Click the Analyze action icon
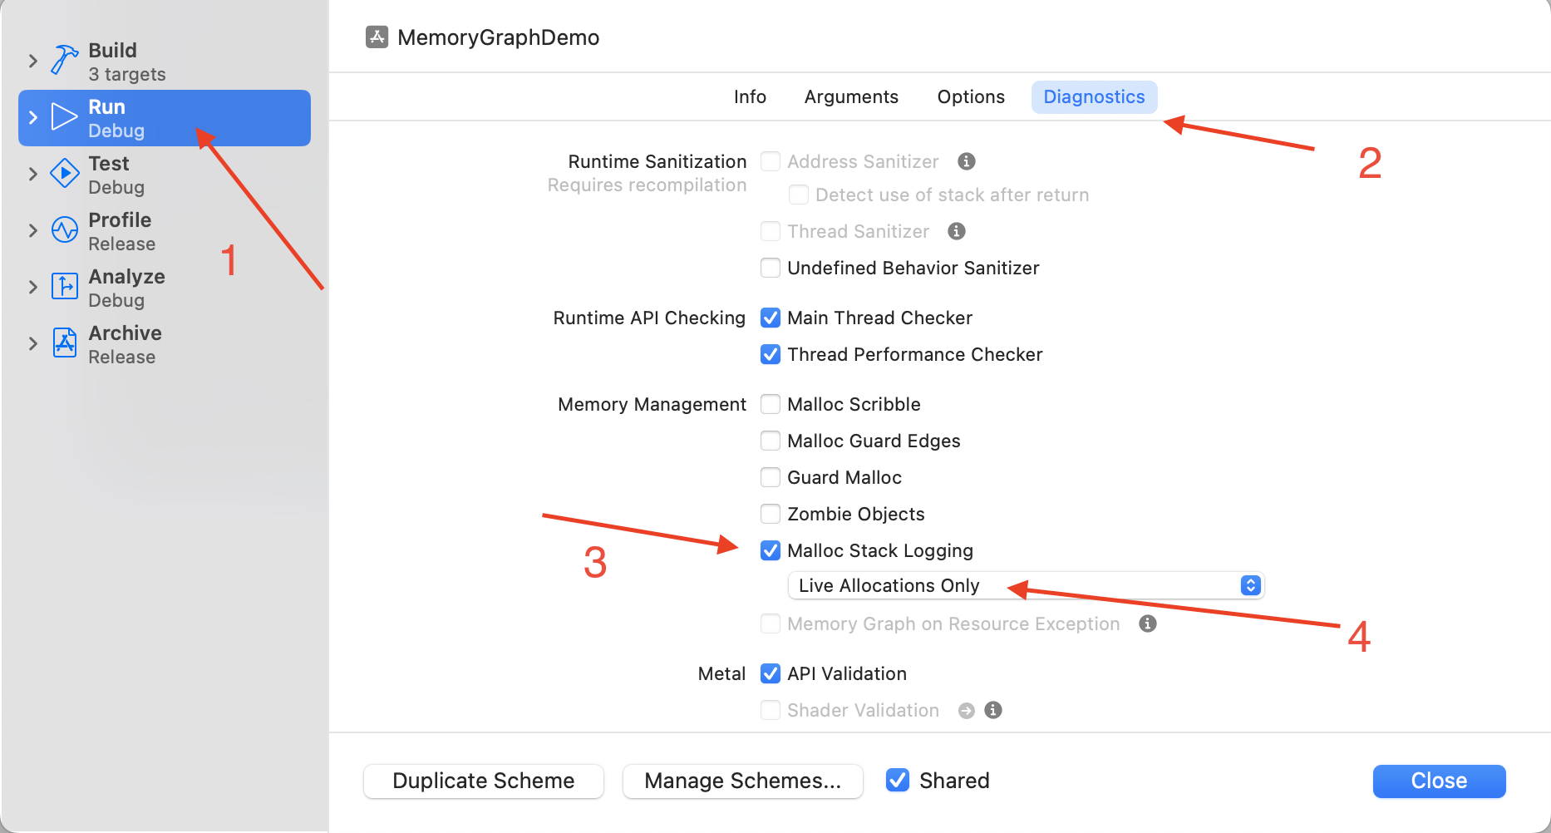 pyautogui.click(x=64, y=287)
